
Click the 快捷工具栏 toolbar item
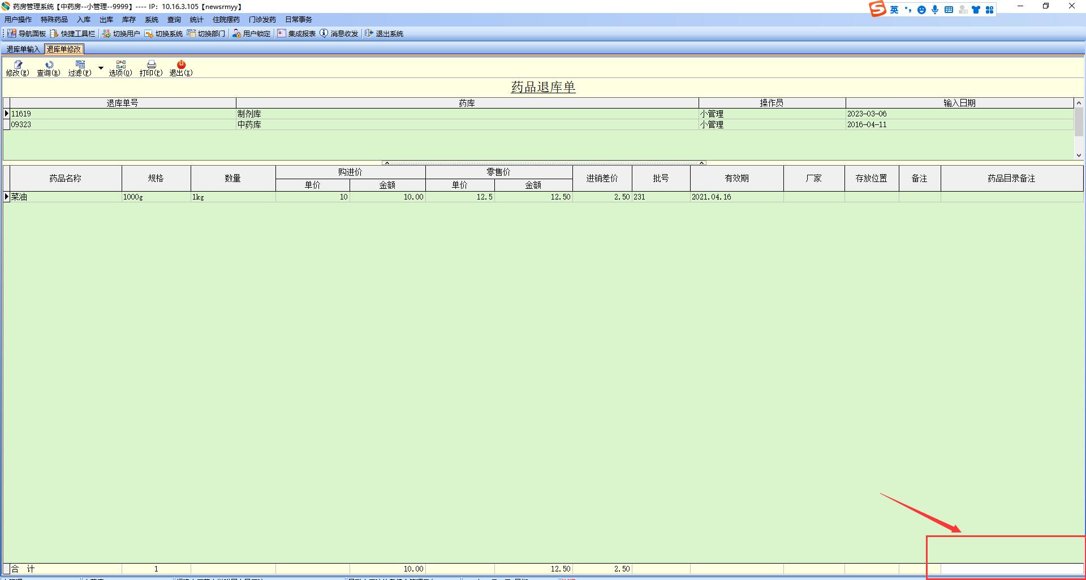[x=72, y=33]
